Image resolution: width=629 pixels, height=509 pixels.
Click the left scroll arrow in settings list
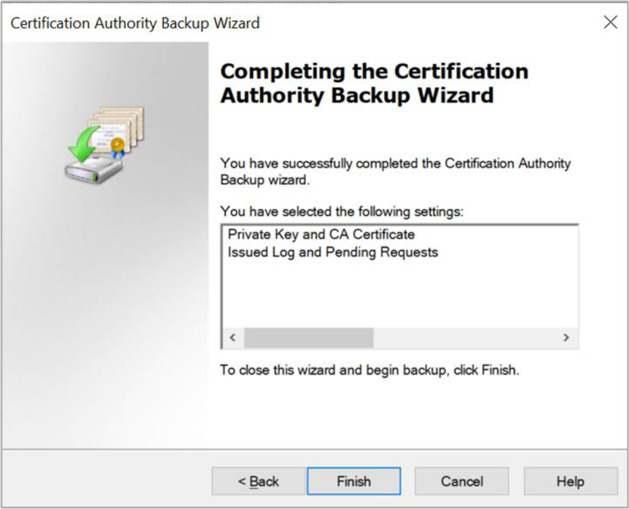(x=232, y=338)
